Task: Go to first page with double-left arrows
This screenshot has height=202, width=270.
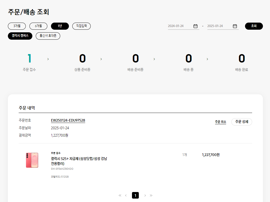Action: click(120, 195)
